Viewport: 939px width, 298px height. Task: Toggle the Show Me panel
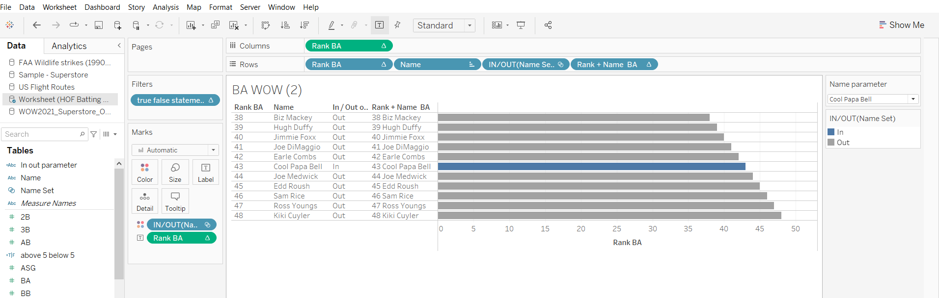pyautogui.click(x=902, y=25)
